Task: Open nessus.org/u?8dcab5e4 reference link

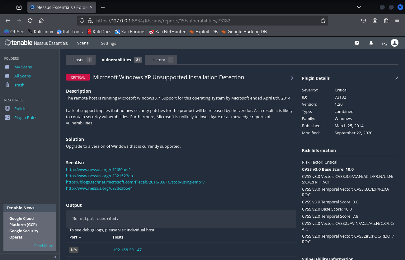Action: (x=99, y=188)
